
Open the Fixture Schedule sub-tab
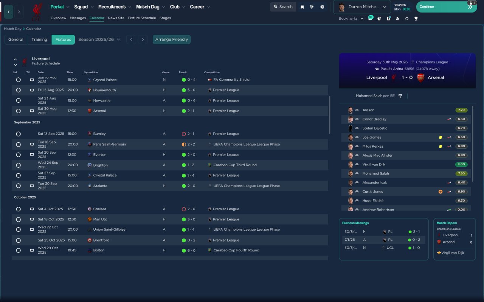pyautogui.click(x=142, y=18)
